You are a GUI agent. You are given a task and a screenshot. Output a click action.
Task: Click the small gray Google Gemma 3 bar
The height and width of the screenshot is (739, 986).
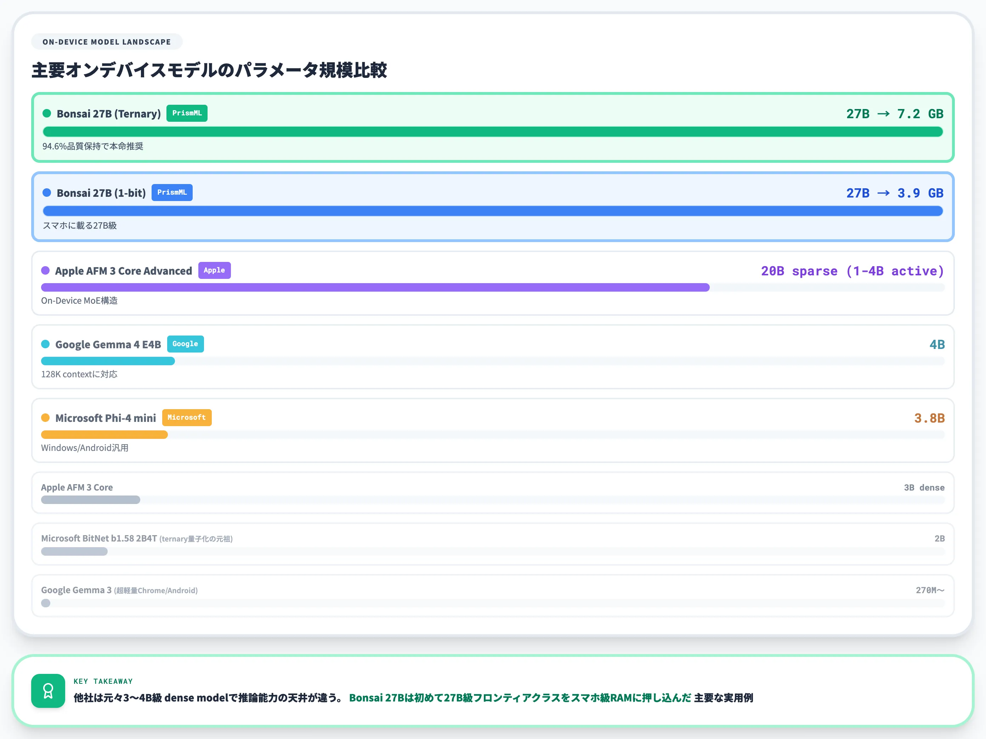click(45, 603)
